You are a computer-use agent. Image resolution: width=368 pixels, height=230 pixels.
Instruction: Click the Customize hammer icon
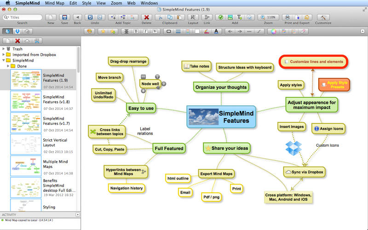[323, 17]
